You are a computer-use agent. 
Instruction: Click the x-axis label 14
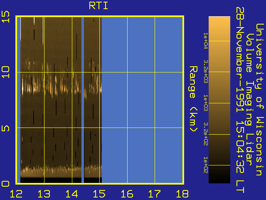71,194
